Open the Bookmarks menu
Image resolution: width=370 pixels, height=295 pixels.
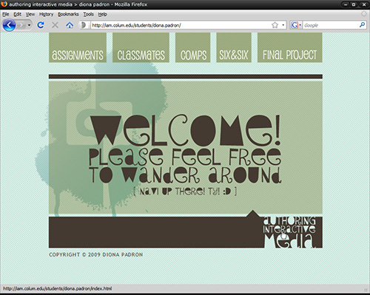coord(68,14)
